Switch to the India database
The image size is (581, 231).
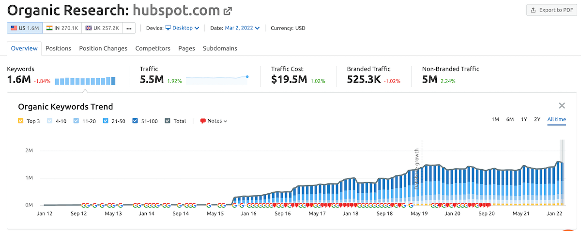point(62,28)
